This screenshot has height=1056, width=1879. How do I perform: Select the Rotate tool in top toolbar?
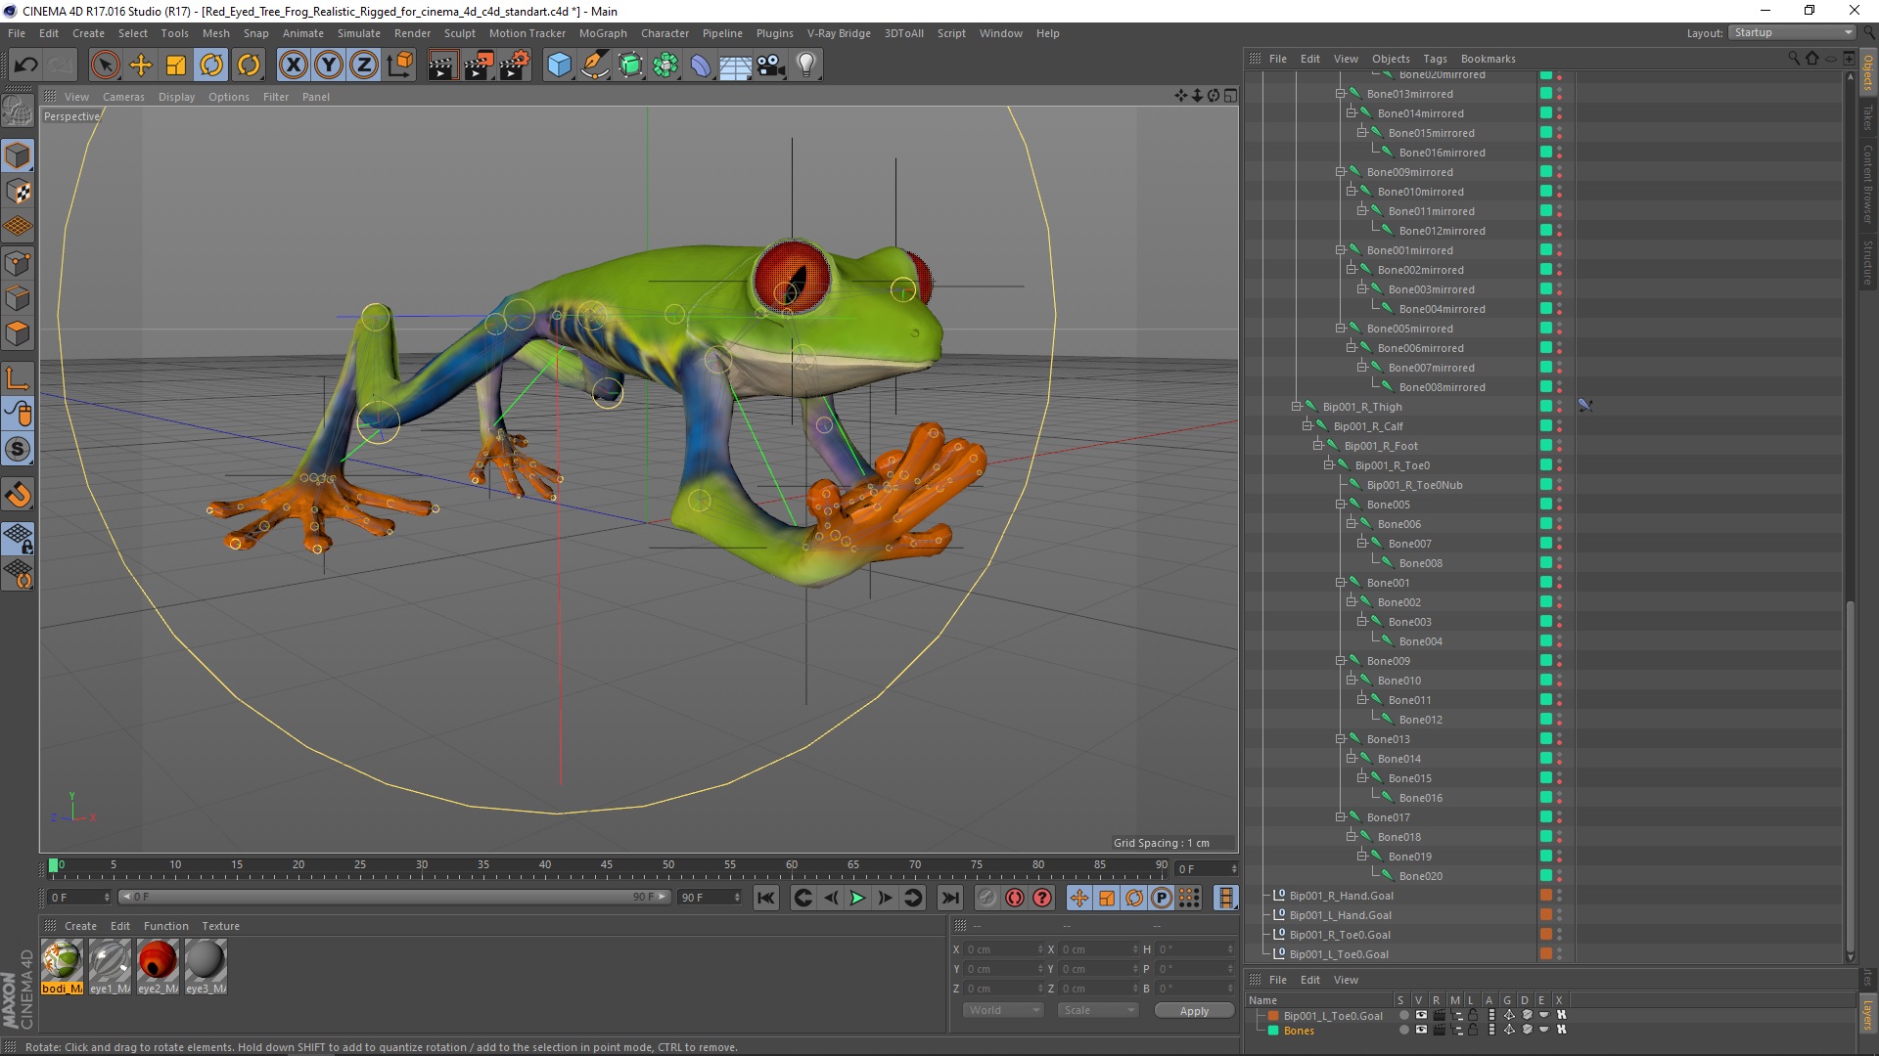tap(211, 66)
